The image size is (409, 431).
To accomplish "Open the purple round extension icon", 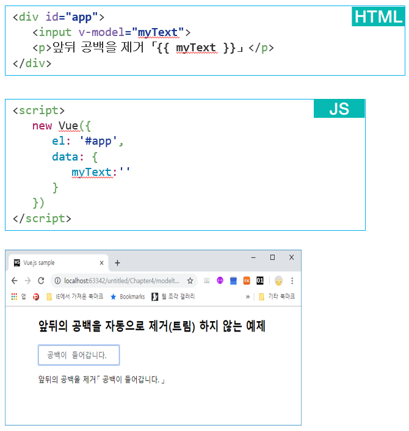I will (x=220, y=281).
